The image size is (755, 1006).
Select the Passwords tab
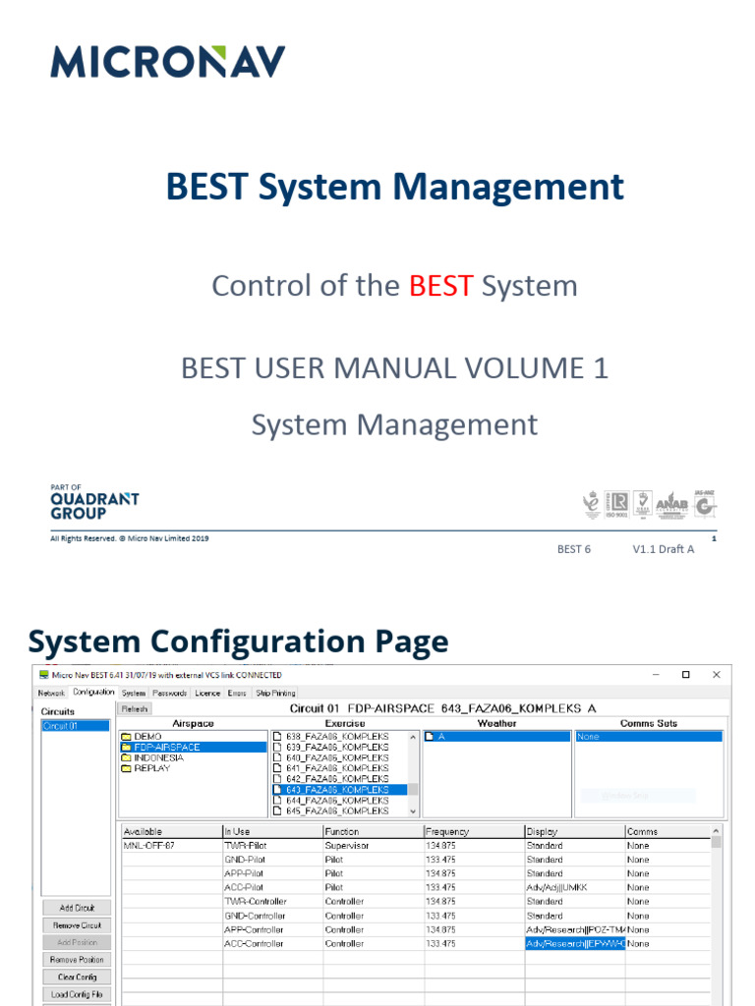[169, 693]
